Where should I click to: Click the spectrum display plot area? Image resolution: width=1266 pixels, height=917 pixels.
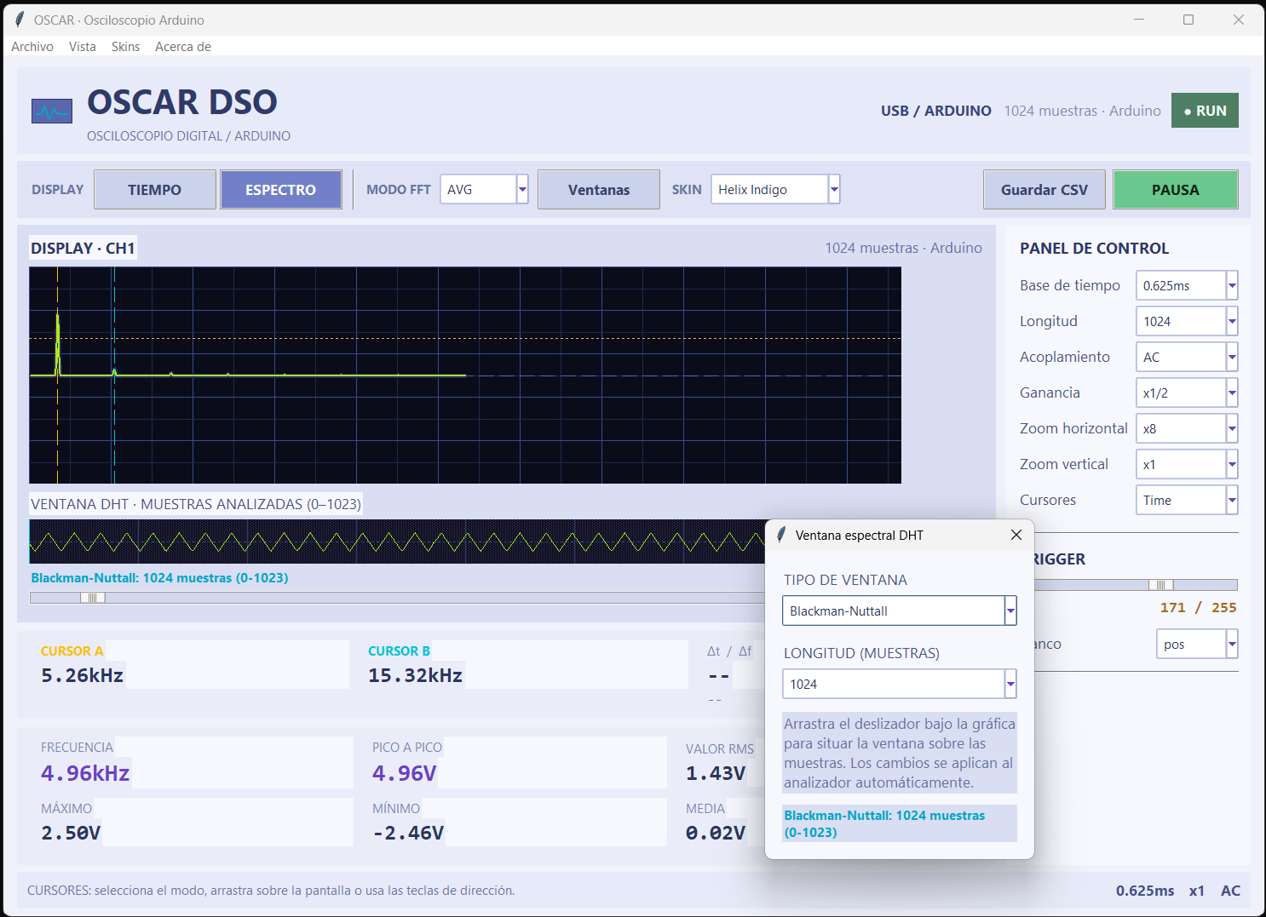click(465, 375)
